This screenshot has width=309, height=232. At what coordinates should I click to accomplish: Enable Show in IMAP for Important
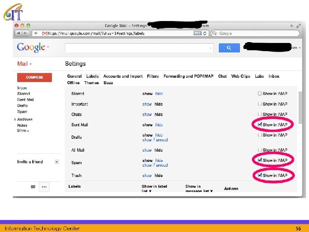tap(260, 104)
